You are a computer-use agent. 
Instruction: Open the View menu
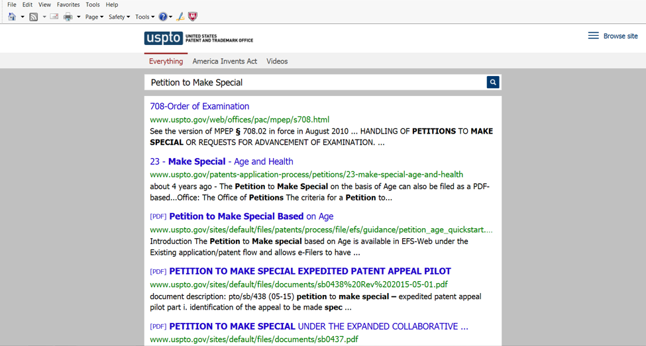coord(44,5)
